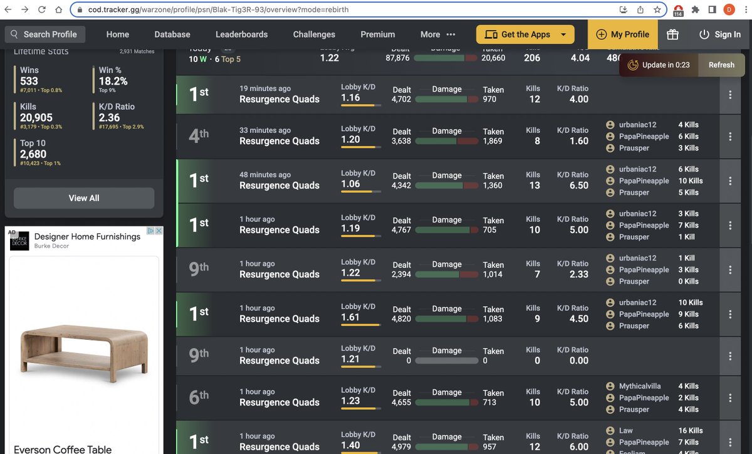The height and width of the screenshot is (454, 752).
Task: Open options menu for the 19 minutes ago match
Action: 730,95
